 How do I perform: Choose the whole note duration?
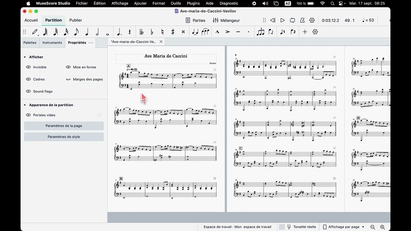point(107,34)
